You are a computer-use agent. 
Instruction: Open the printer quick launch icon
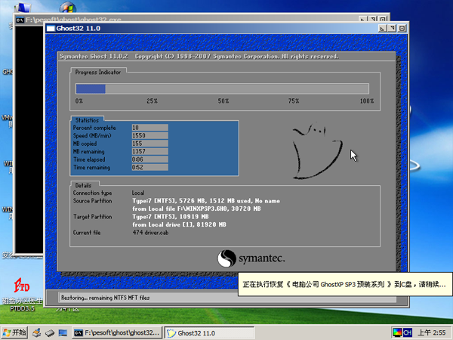(x=36, y=333)
